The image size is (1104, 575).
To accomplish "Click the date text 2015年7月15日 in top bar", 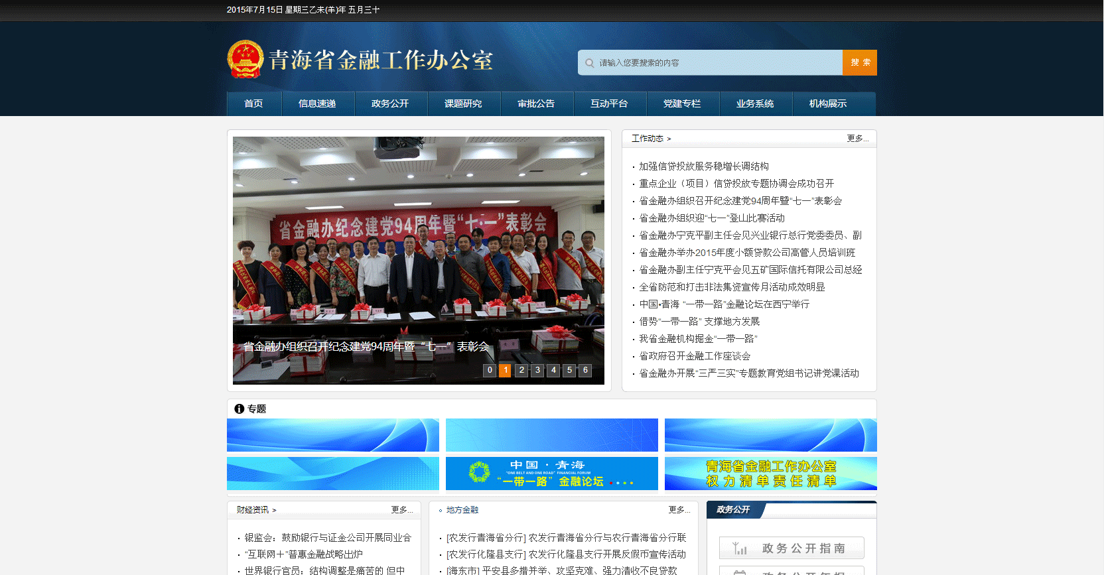I will [x=255, y=10].
